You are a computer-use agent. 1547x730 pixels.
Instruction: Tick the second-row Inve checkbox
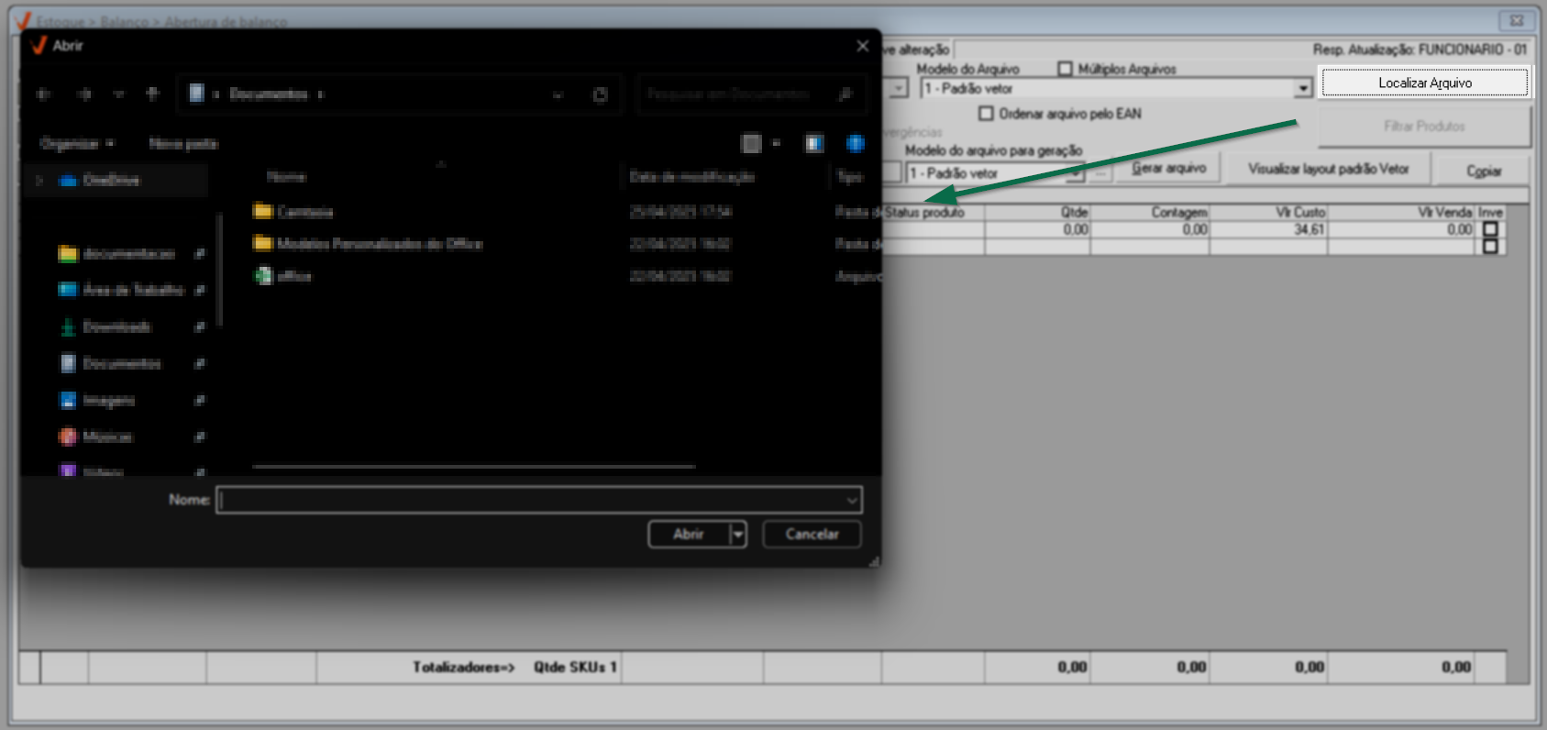[1490, 246]
